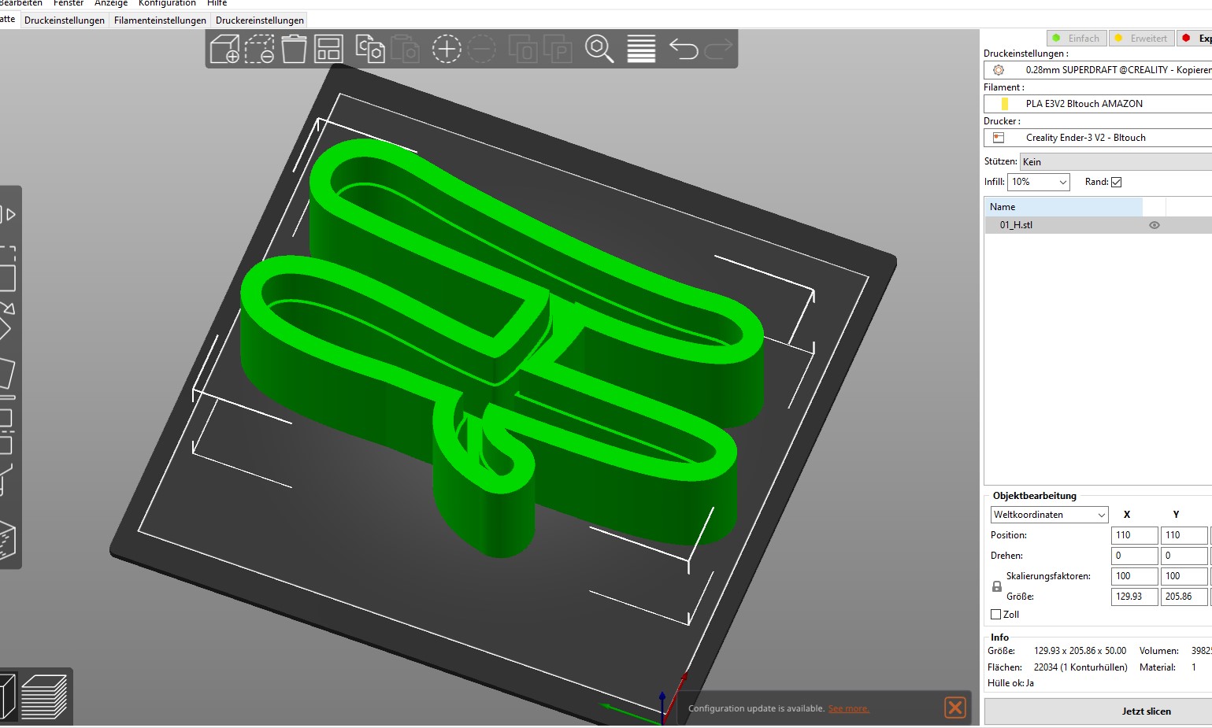Open the Stützen dropdown
The image size is (1212, 728).
point(1115,162)
